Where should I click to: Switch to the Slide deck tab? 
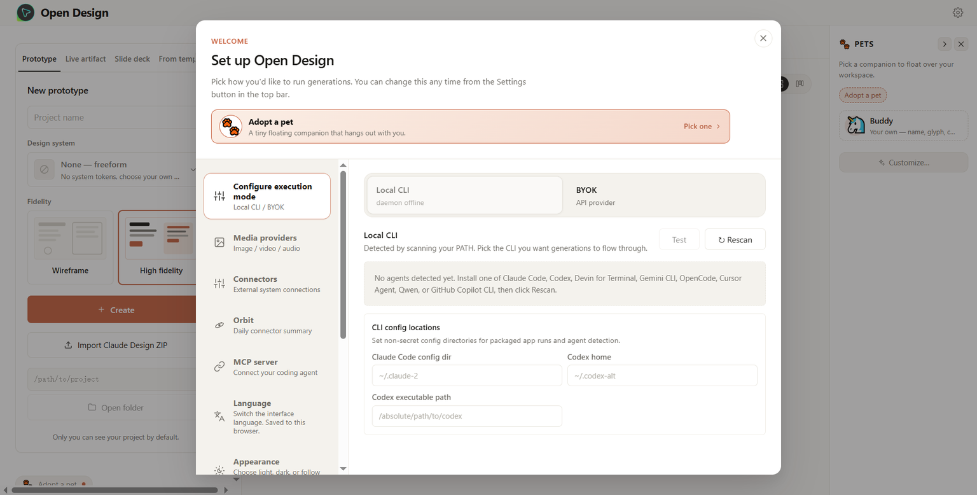click(x=132, y=59)
